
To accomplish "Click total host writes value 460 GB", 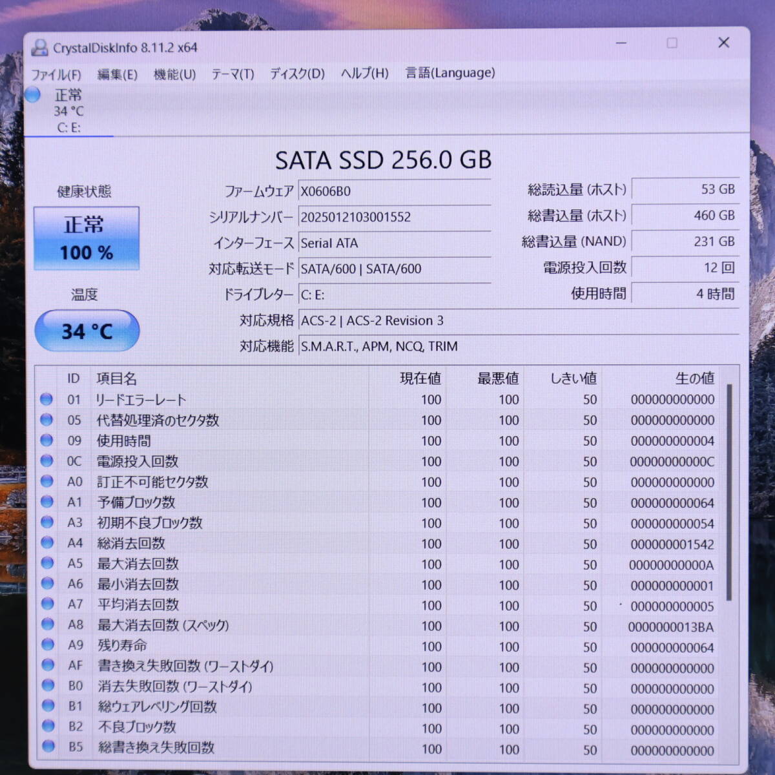I will tap(685, 215).
